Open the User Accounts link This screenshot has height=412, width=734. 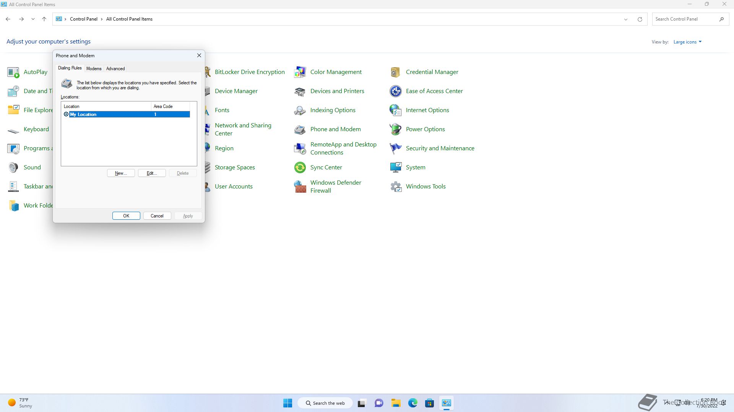click(x=234, y=187)
